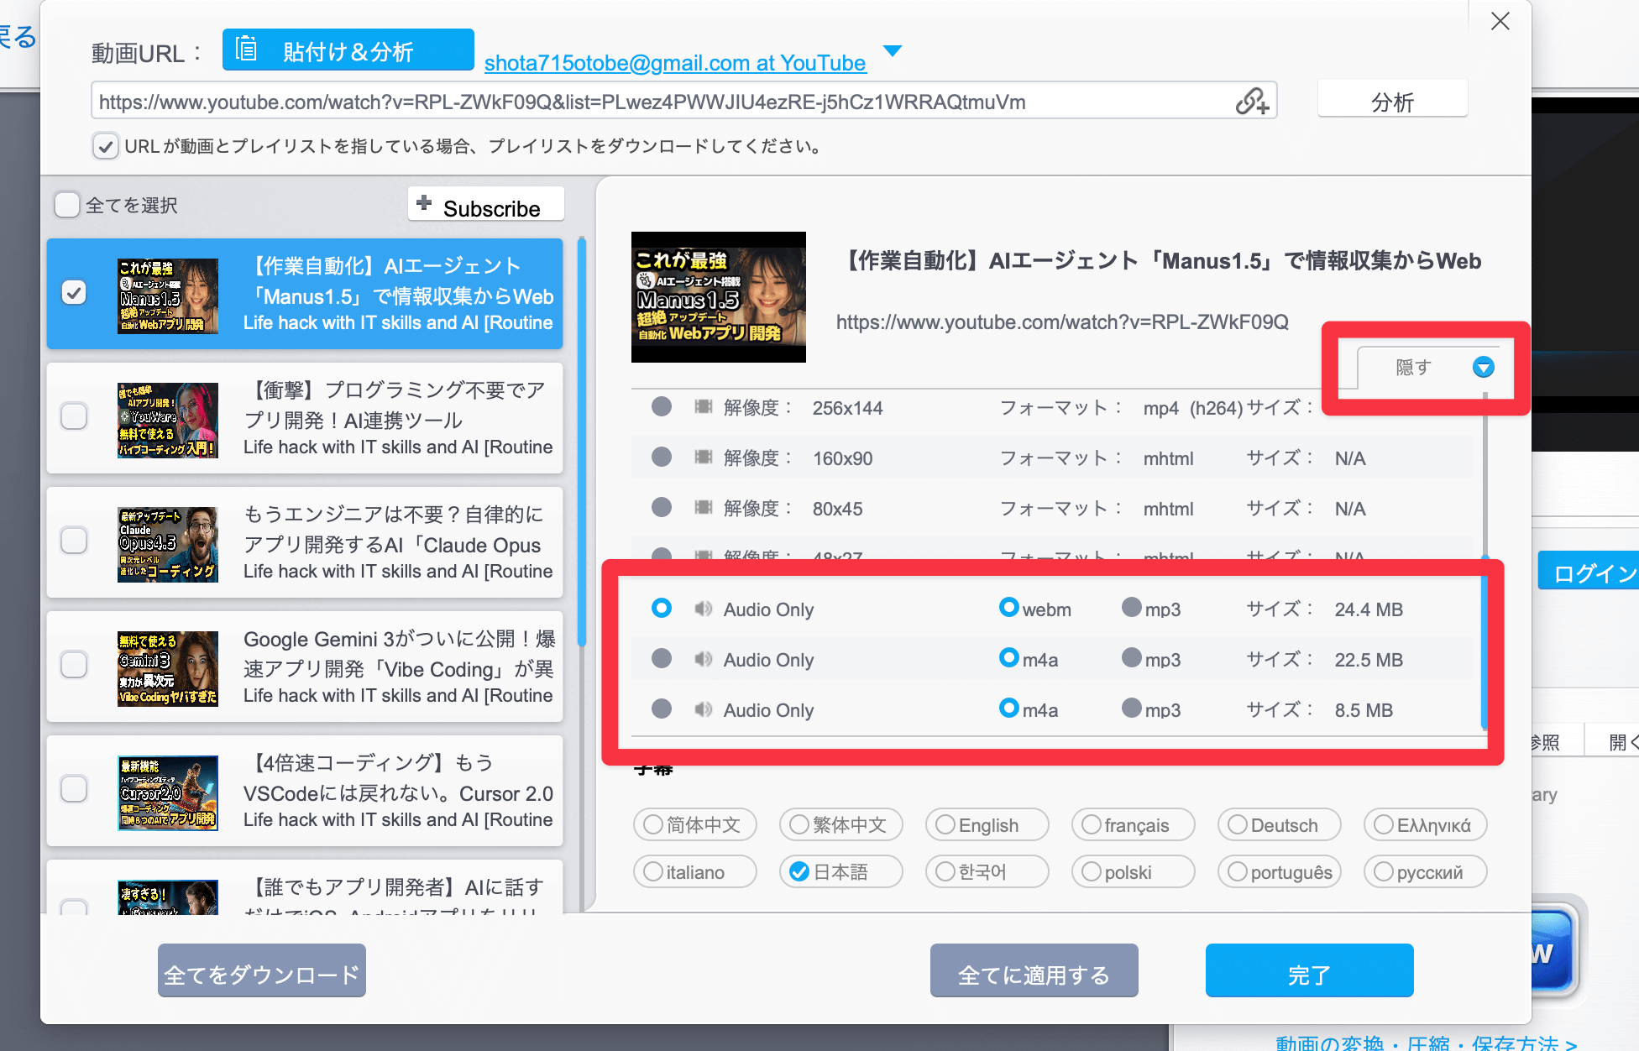
Task: Click the 完了 button
Action: click(x=1309, y=971)
